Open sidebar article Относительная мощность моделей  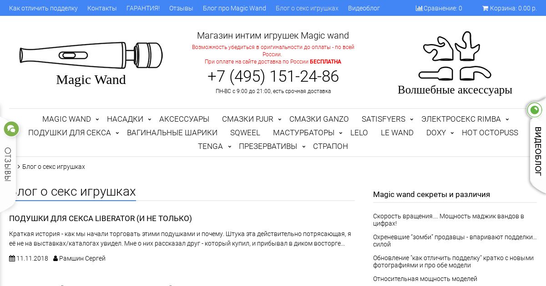click(x=425, y=279)
